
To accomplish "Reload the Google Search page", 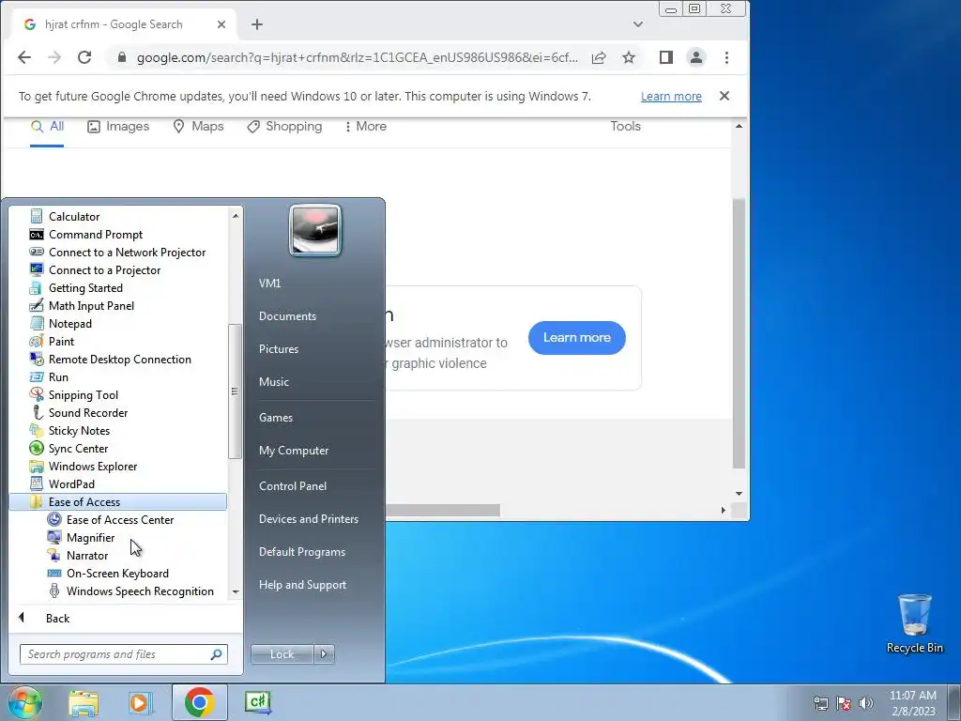I will [x=84, y=57].
